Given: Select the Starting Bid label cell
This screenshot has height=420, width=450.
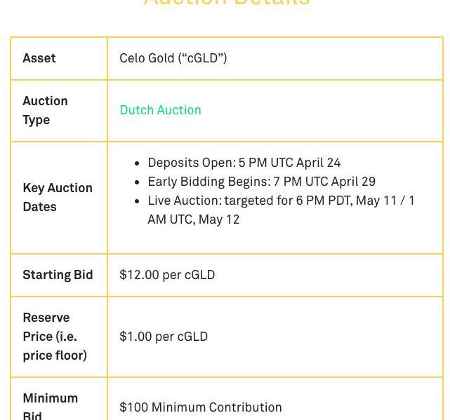Looking at the screenshot, I should click(58, 275).
